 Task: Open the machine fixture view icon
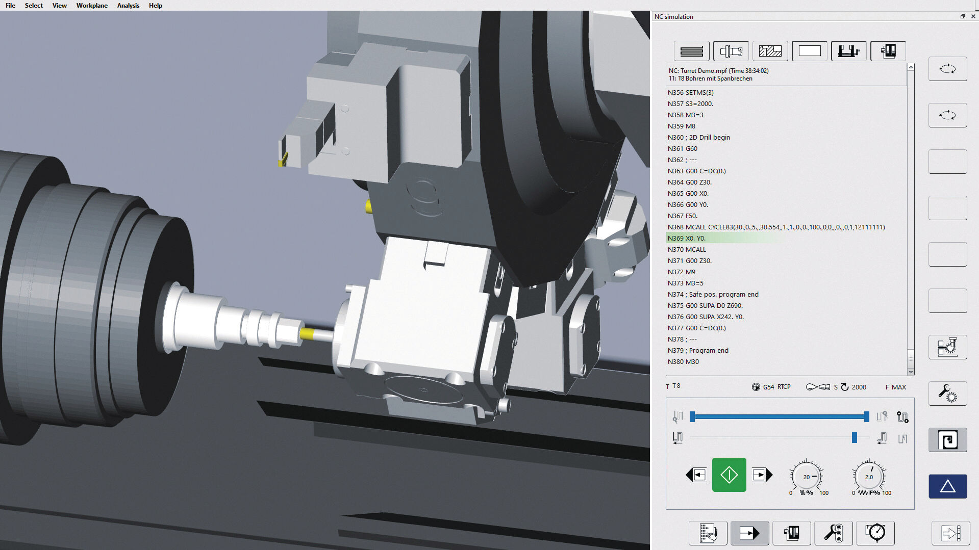pos(848,51)
